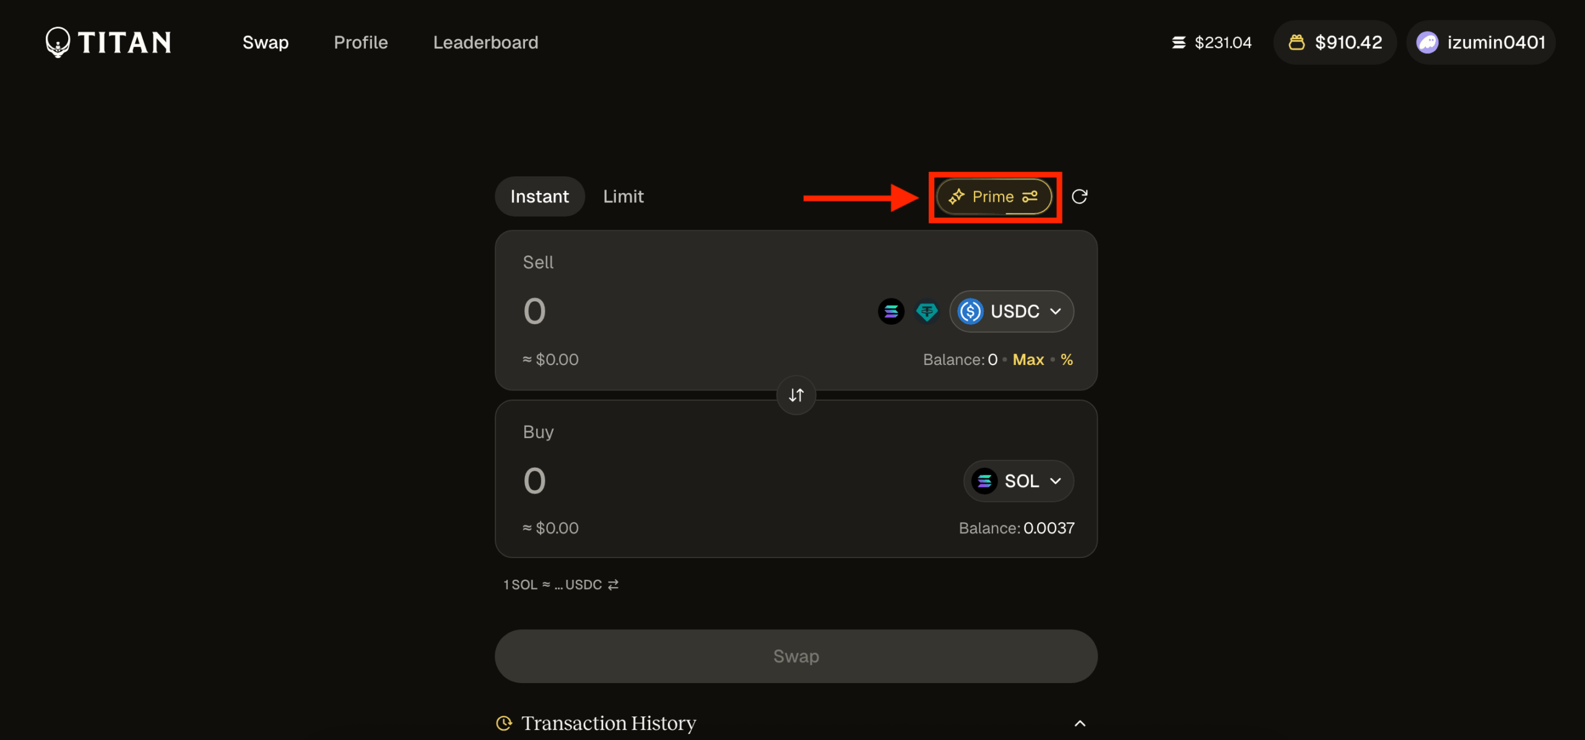Select SOL quick-pick token icon in Sell
Screen dimensions: 1585x740
click(891, 311)
